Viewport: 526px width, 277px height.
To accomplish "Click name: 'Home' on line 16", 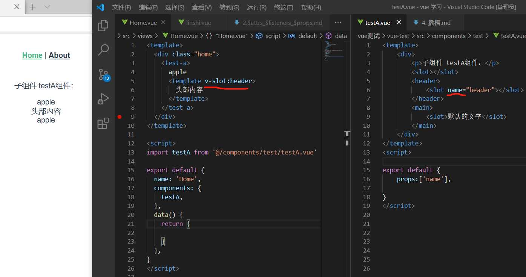I will (x=177, y=179).
